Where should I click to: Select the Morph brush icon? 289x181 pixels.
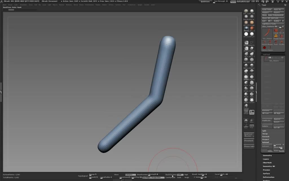click(246, 94)
